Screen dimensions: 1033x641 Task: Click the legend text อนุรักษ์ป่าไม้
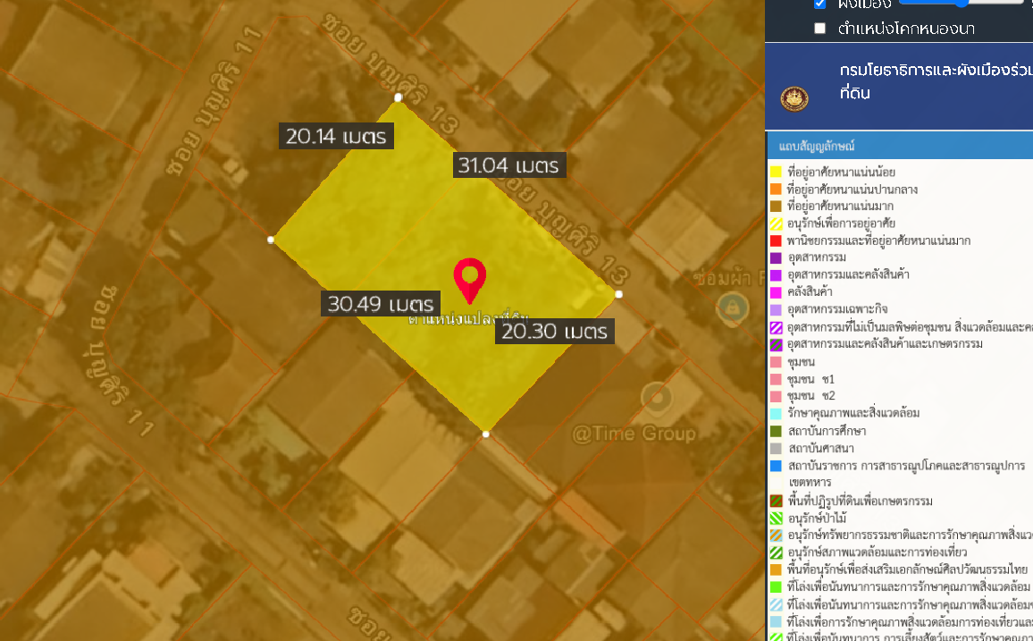point(818,519)
